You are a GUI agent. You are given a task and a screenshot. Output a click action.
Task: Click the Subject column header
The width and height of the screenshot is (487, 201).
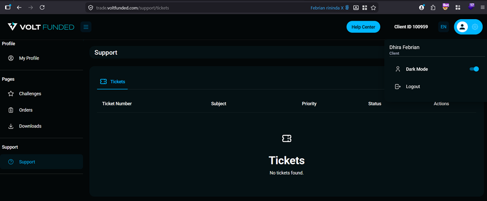coord(219,104)
